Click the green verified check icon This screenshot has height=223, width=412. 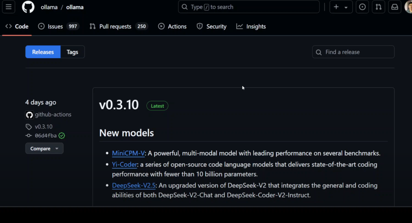click(x=62, y=135)
